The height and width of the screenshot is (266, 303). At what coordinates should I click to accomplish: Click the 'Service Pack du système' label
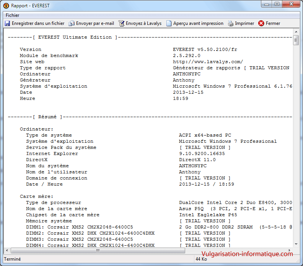pos(61,147)
